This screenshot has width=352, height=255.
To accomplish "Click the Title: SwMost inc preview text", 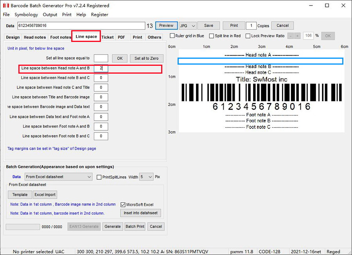I will coord(262,80).
